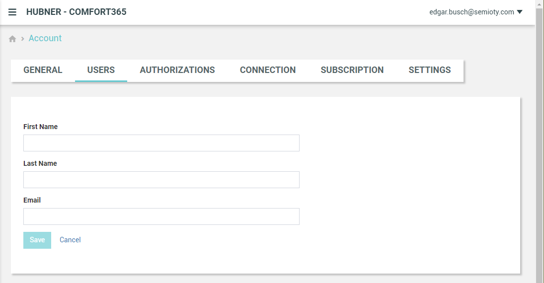Open the Account breadcrumb link
Viewport: 544px width, 283px height.
(x=45, y=38)
